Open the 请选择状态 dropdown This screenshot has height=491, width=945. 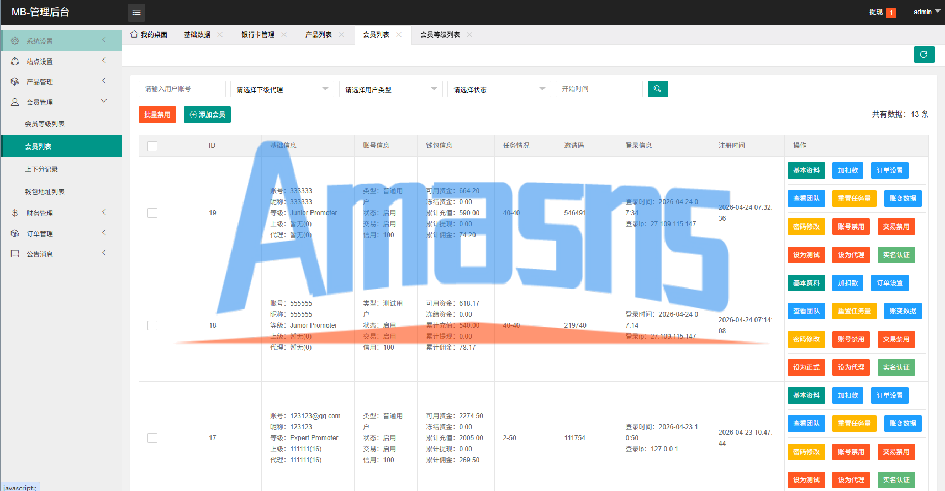click(499, 89)
